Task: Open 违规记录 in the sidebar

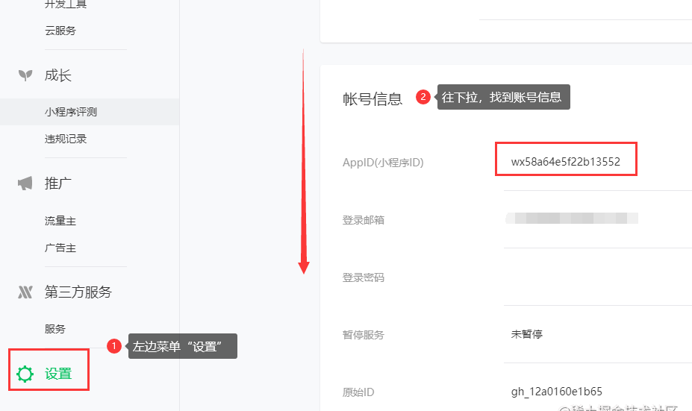Action: pyautogui.click(x=65, y=139)
